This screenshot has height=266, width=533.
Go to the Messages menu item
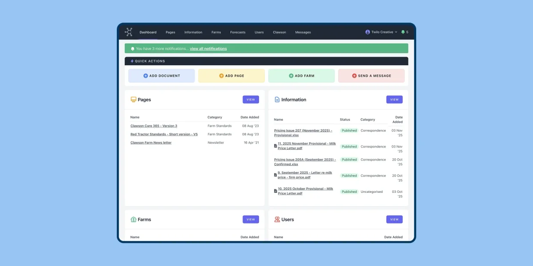click(303, 32)
